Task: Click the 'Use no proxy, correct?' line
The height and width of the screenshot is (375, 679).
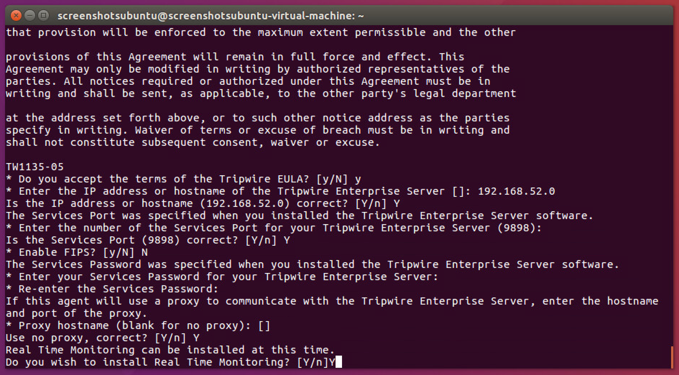Action: [x=102, y=338]
